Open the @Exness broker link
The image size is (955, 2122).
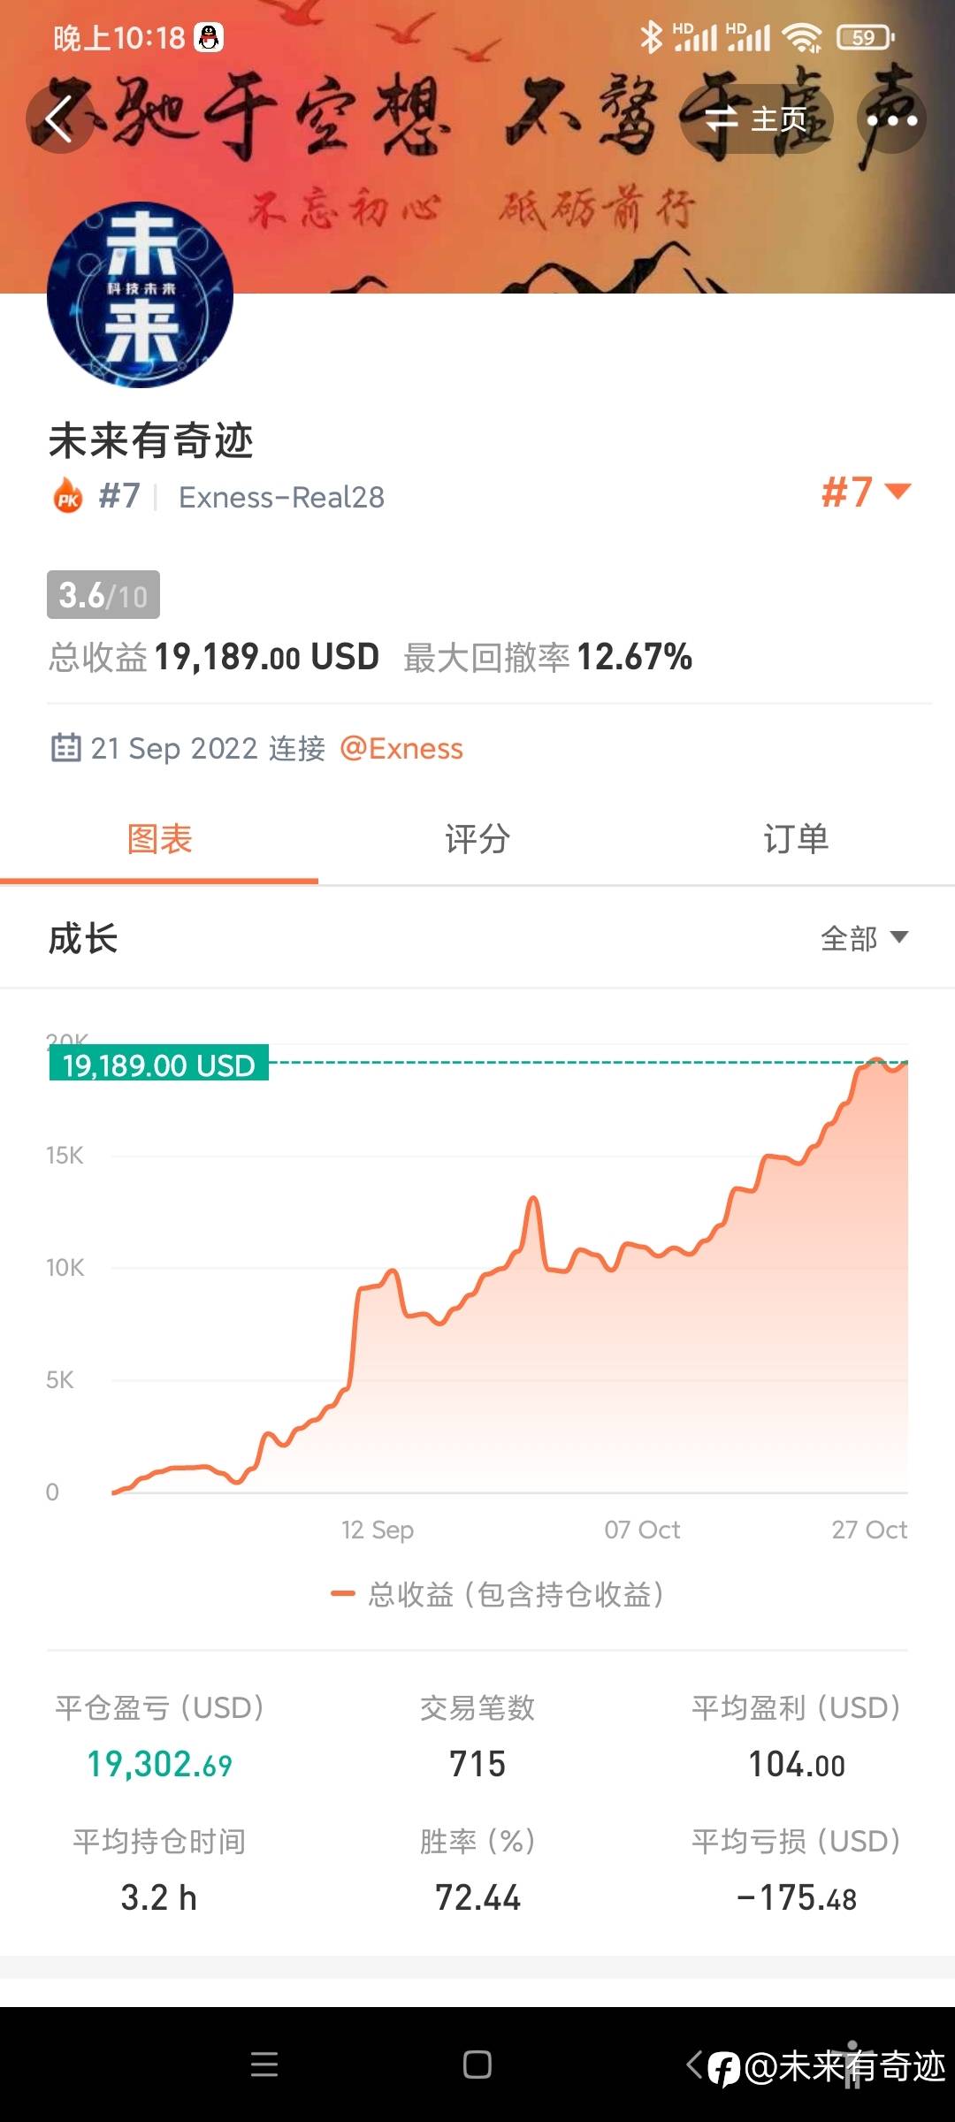[x=401, y=749]
